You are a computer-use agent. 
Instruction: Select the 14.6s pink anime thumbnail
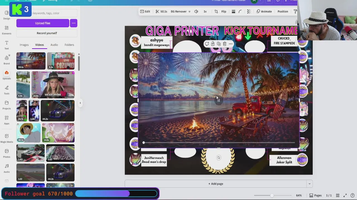click(x=58, y=133)
